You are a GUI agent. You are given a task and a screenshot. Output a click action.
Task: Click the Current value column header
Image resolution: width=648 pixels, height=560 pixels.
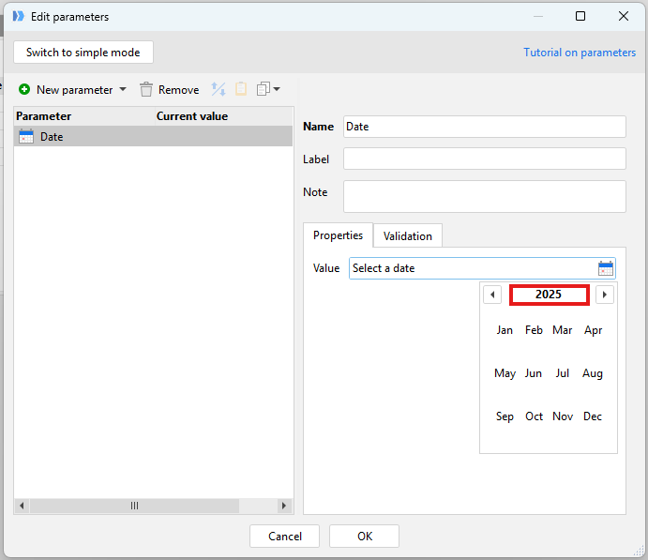(223, 116)
